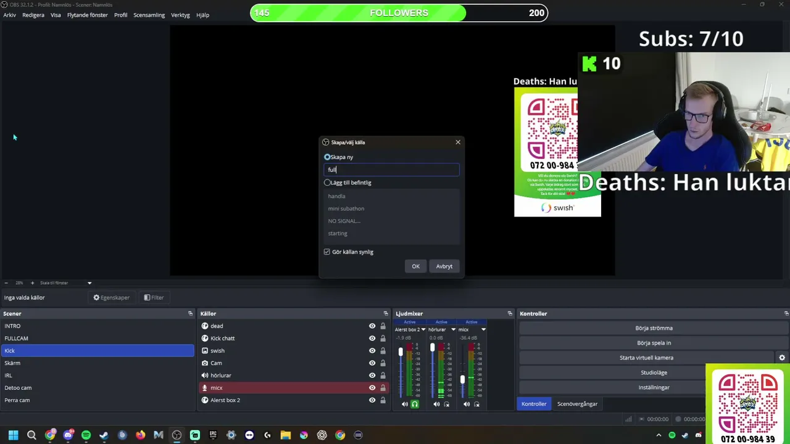790x444 pixels.
Task: Mute the Alerst box 2 audio channel
Action: click(405, 405)
